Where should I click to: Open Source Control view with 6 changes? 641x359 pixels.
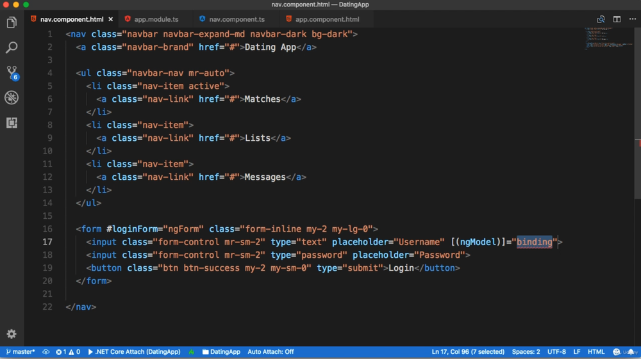tap(12, 72)
